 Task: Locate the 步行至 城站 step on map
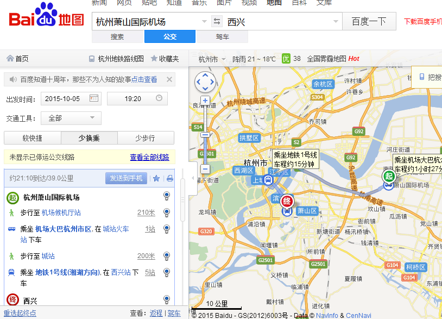[167, 256]
